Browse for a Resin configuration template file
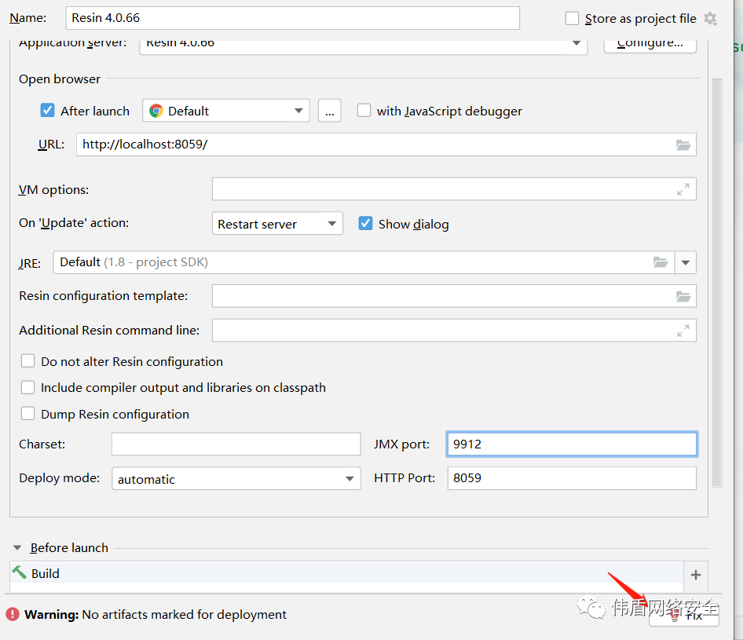Screen dimensions: 743x640 (683, 297)
